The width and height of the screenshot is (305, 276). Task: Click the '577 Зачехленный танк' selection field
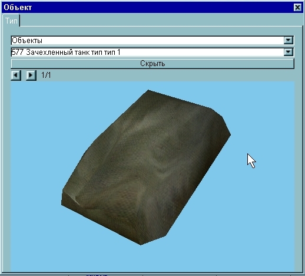pyautogui.click(x=147, y=52)
